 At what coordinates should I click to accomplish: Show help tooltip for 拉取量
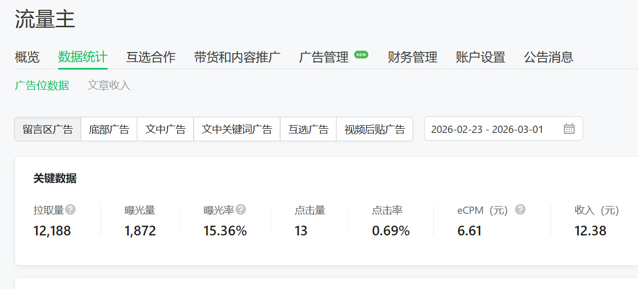pyautogui.click(x=71, y=210)
